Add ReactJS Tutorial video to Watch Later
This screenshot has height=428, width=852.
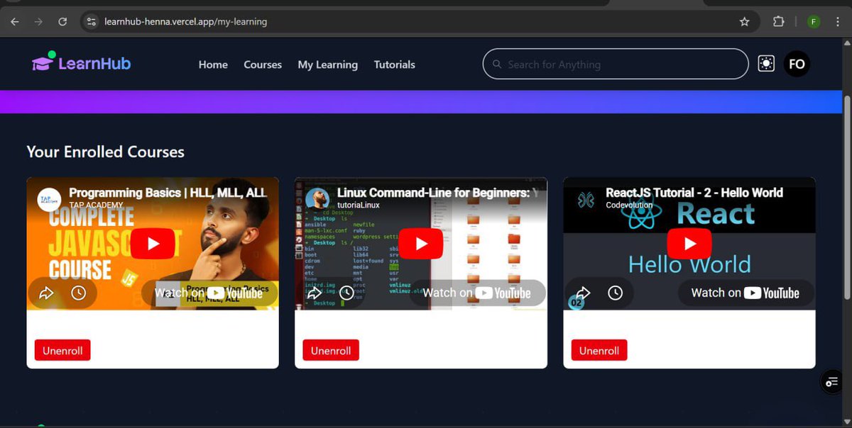pos(615,293)
